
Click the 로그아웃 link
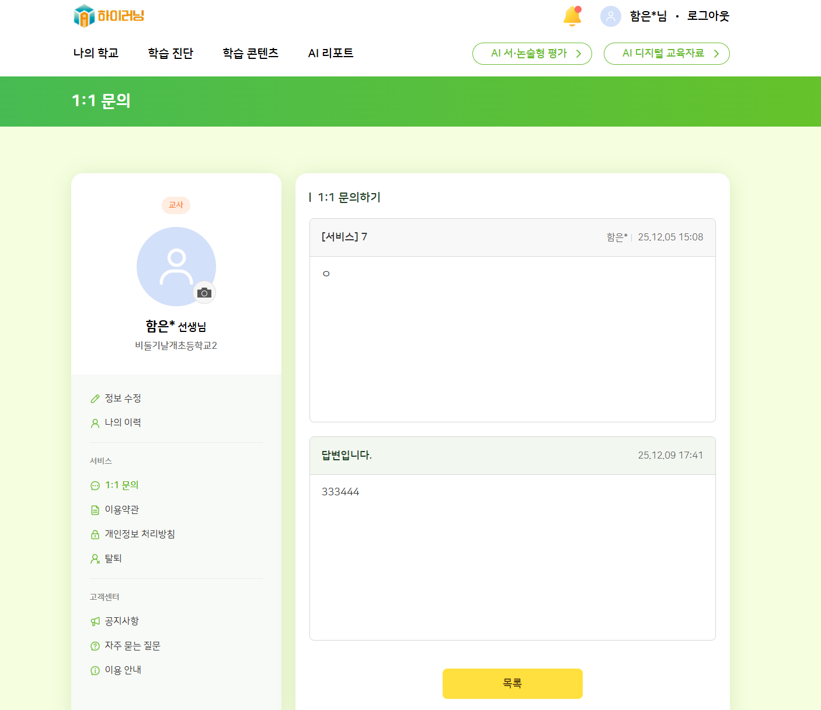coord(708,16)
